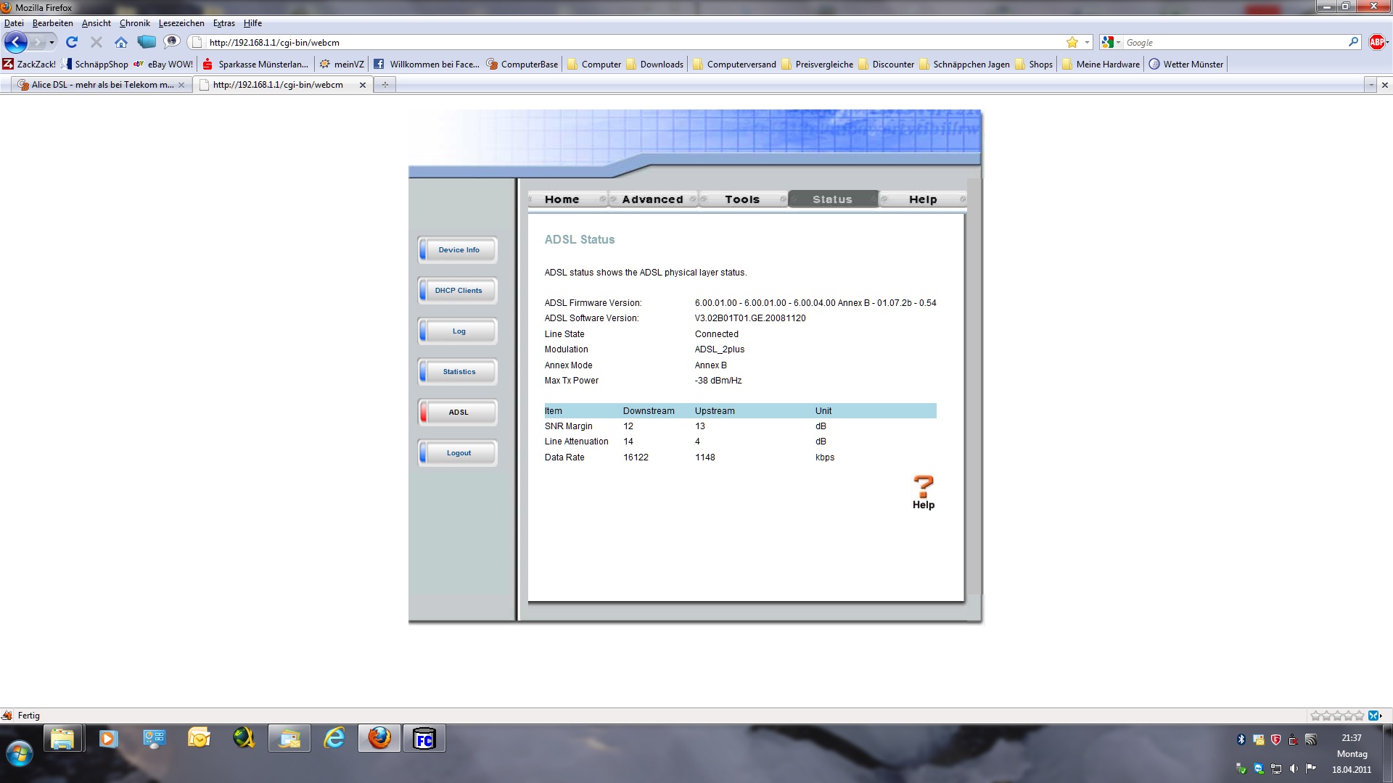Click the DHCP Clients sidebar button

(x=459, y=291)
